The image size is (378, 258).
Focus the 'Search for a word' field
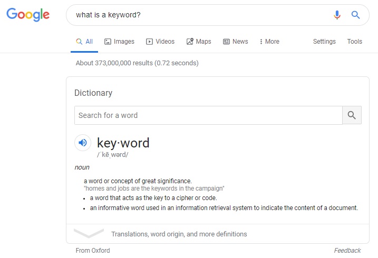coord(208,115)
